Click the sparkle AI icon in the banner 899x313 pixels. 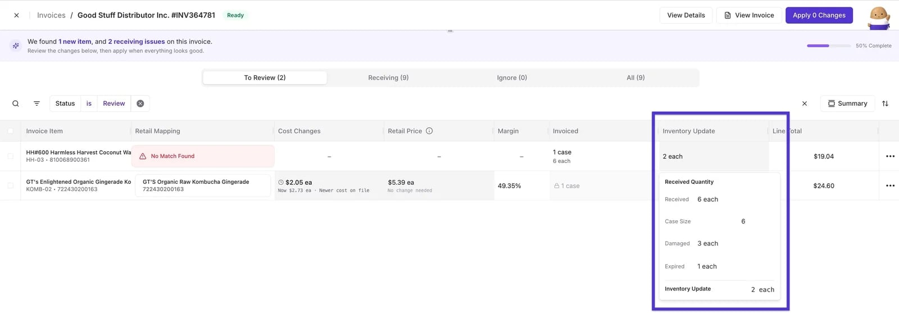(x=16, y=46)
